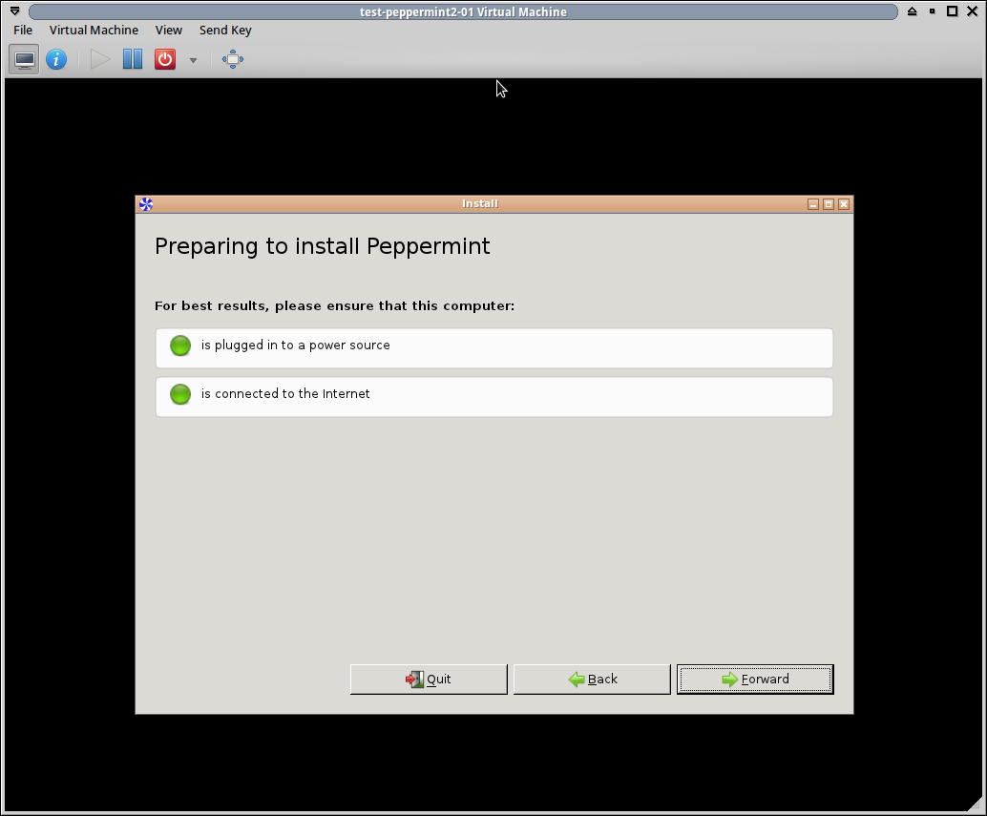Minimize the Install dialog

(x=813, y=204)
